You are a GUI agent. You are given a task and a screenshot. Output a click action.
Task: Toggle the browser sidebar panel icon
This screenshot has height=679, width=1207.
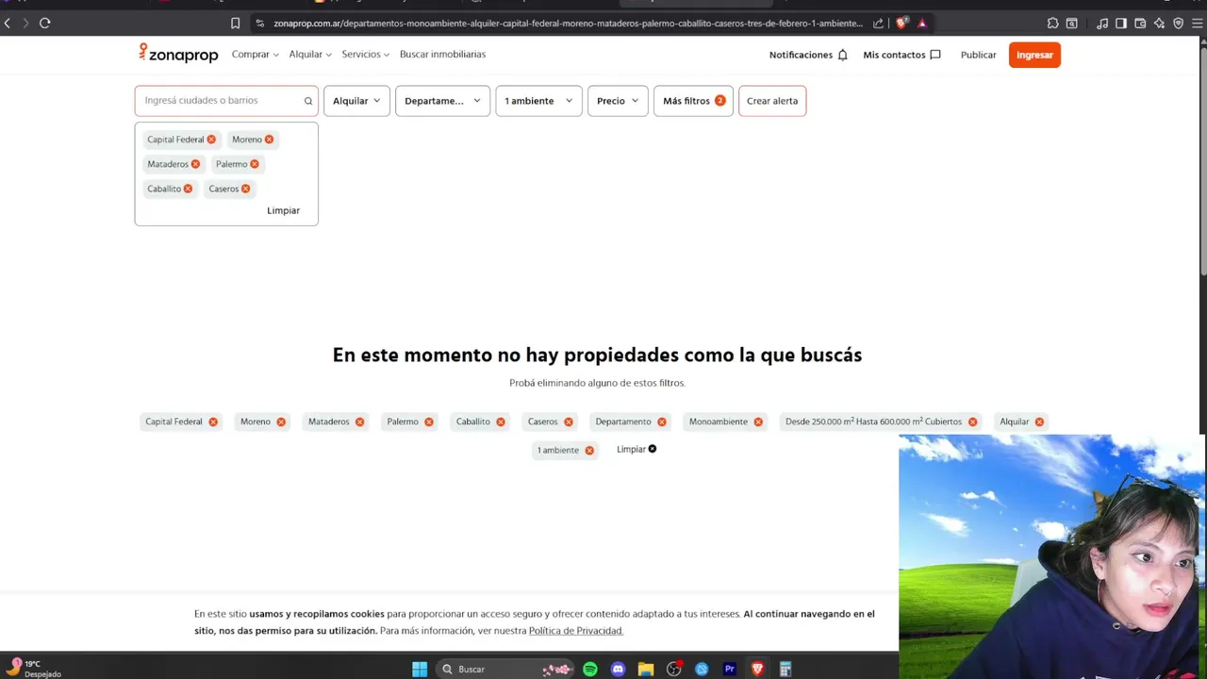tap(1121, 23)
